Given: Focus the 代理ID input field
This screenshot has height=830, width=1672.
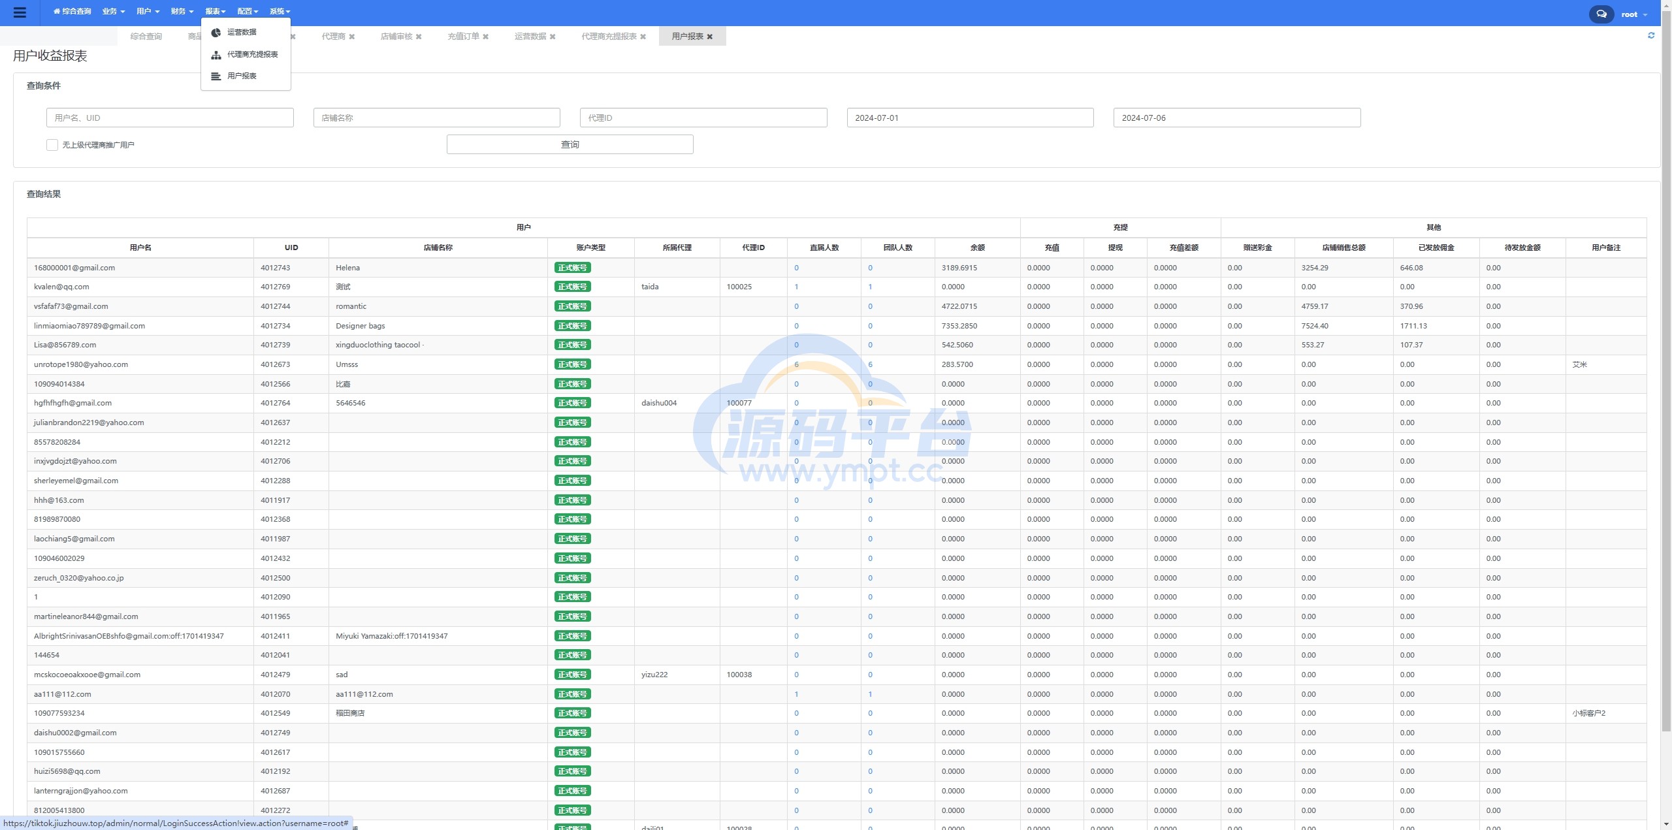Looking at the screenshot, I should tap(703, 118).
